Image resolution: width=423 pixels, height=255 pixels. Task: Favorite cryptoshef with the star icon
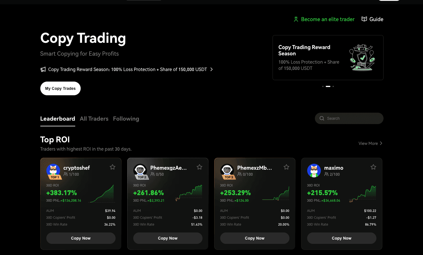point(112,167)
